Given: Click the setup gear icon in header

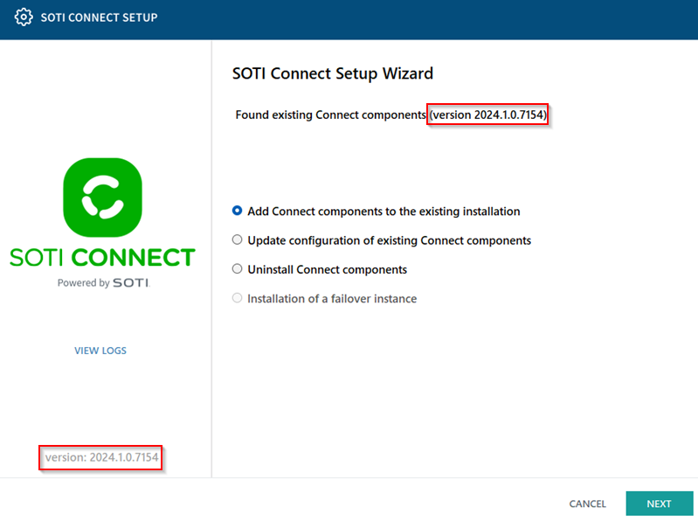Looking at the screenshot, I should click(x=24, y=17).
